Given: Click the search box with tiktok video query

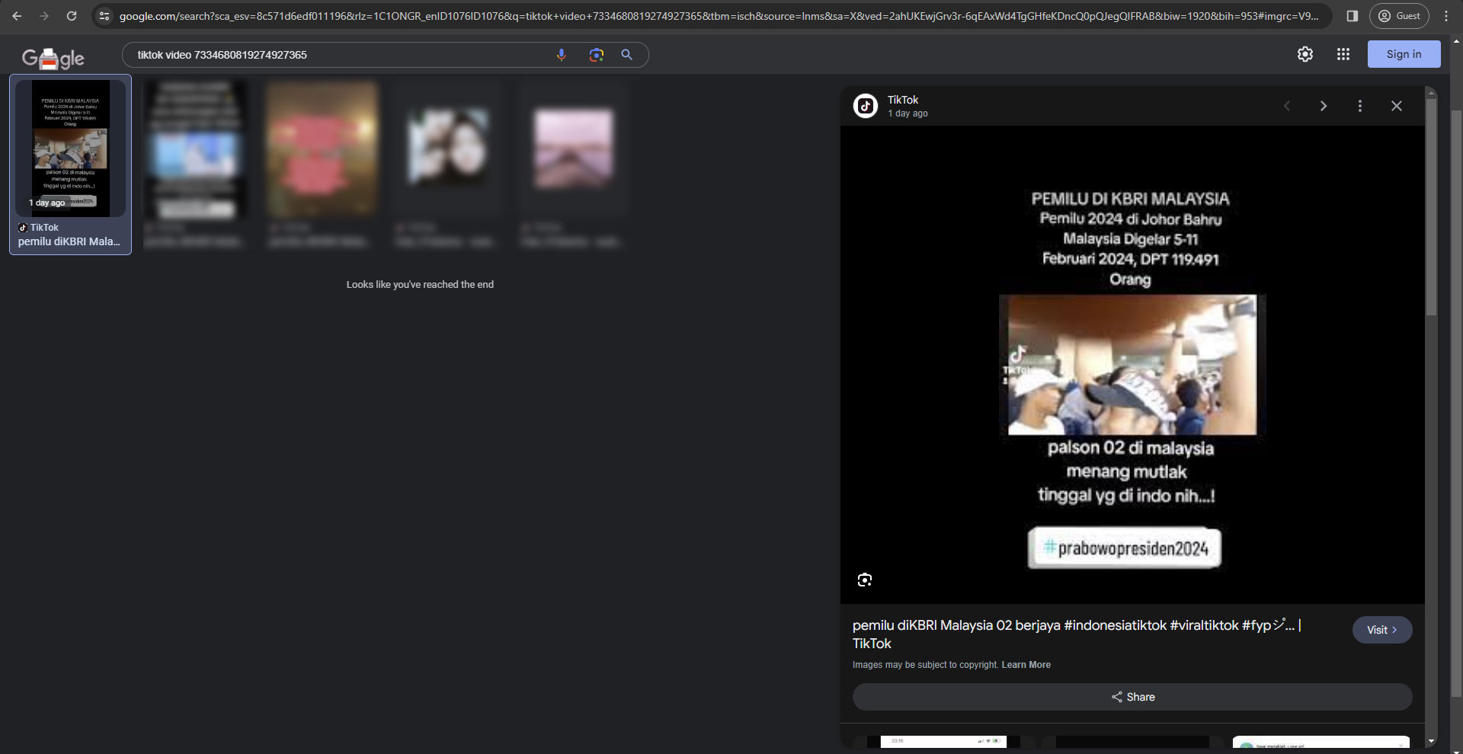Looking at the screenshot, I should tap(343, 55).
